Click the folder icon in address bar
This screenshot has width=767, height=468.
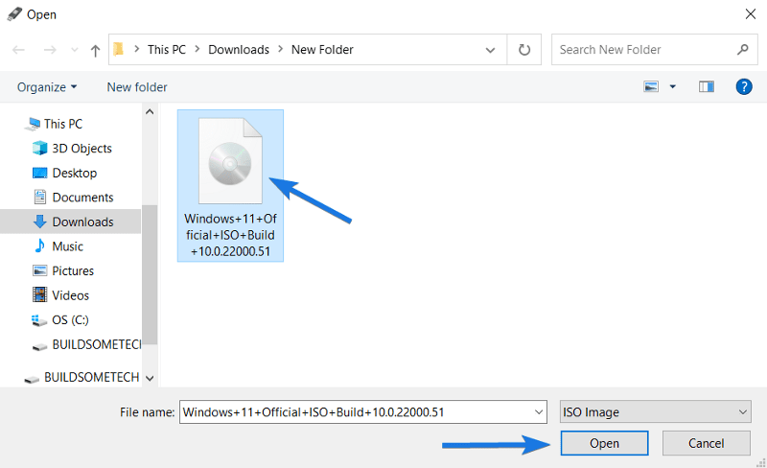[118, 49]
